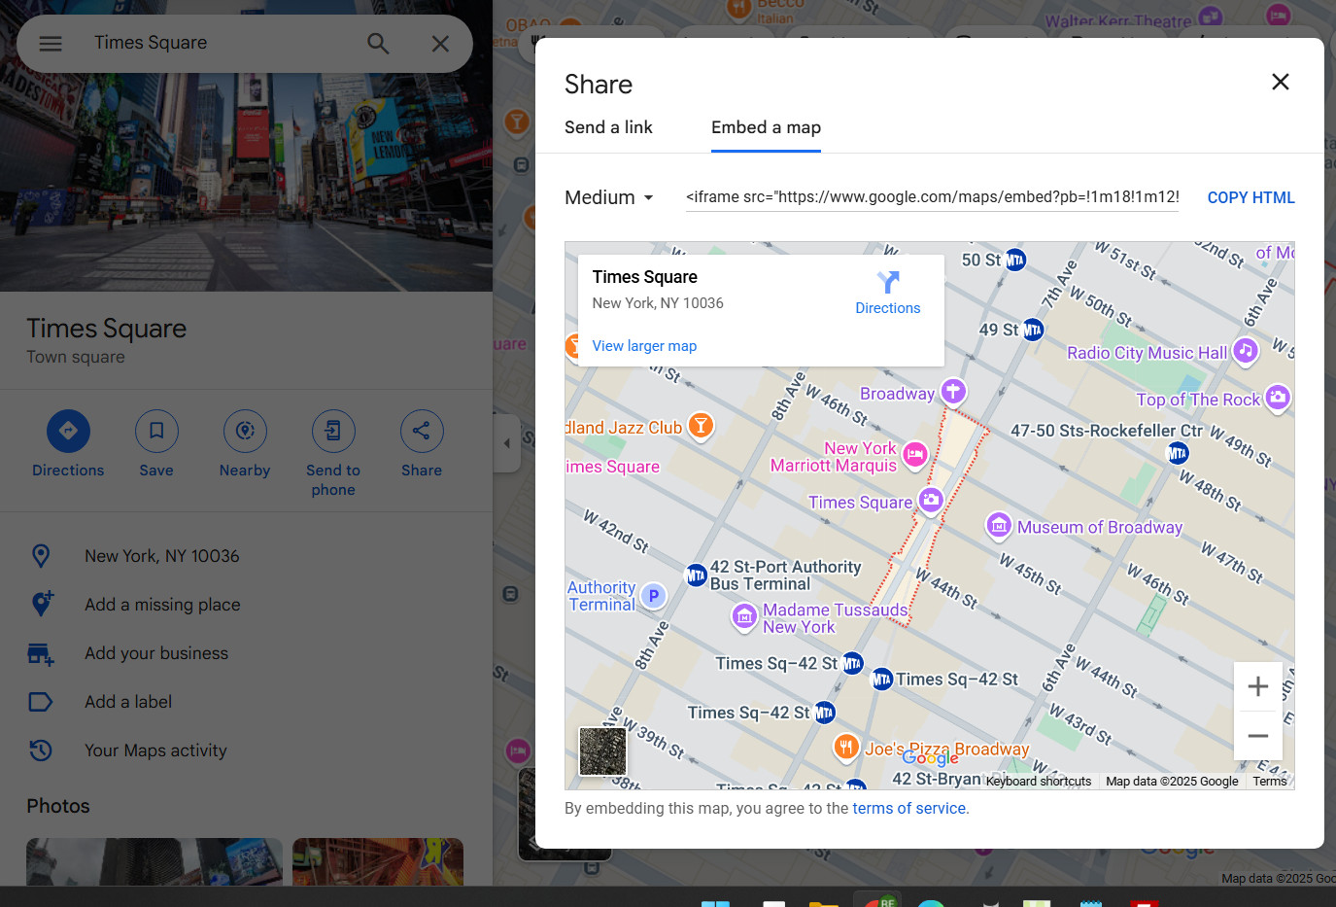Image resolution: width=1336 pixels, height=907 pixels.
Task: Click the iframe embed code field
Action: pos(931,197)
